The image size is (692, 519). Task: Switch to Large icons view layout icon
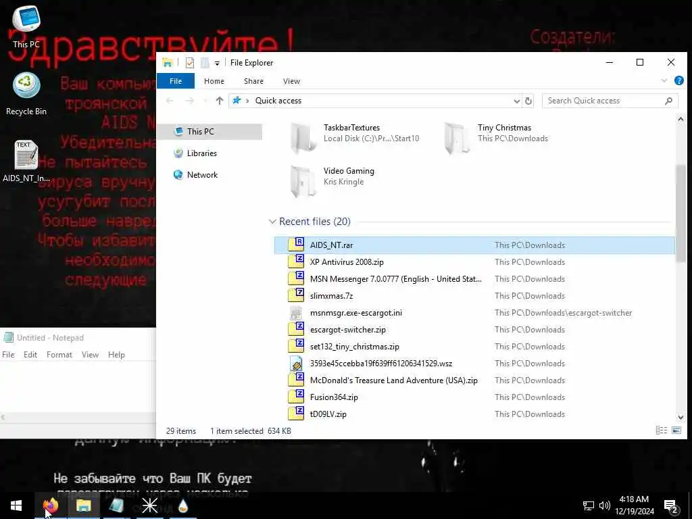676,430
